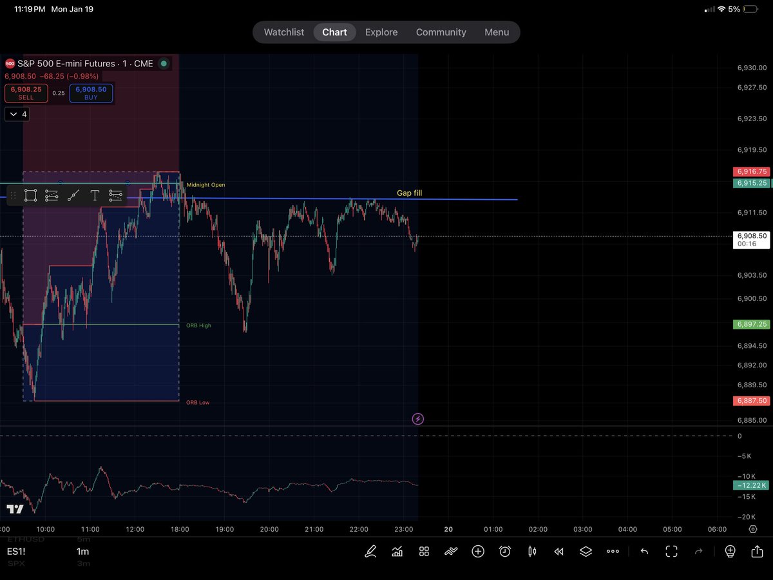The width and height of the screenshot is (773, 580).
Task: Select the Text annotation tool
Action: (95, 195)
